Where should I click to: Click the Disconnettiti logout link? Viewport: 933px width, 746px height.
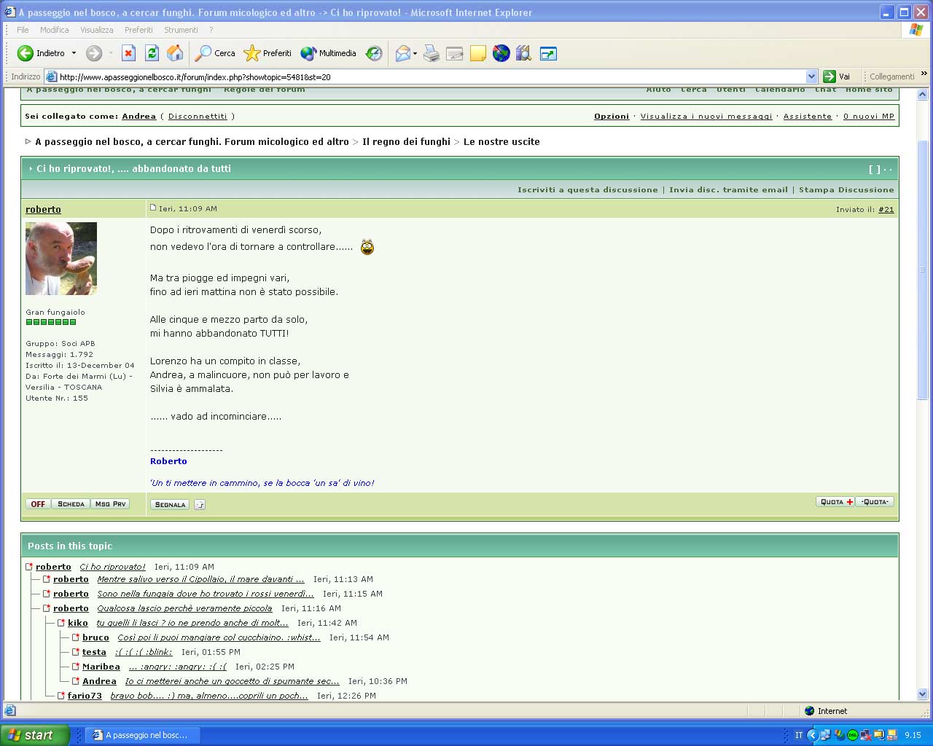(x=198, y=117)
